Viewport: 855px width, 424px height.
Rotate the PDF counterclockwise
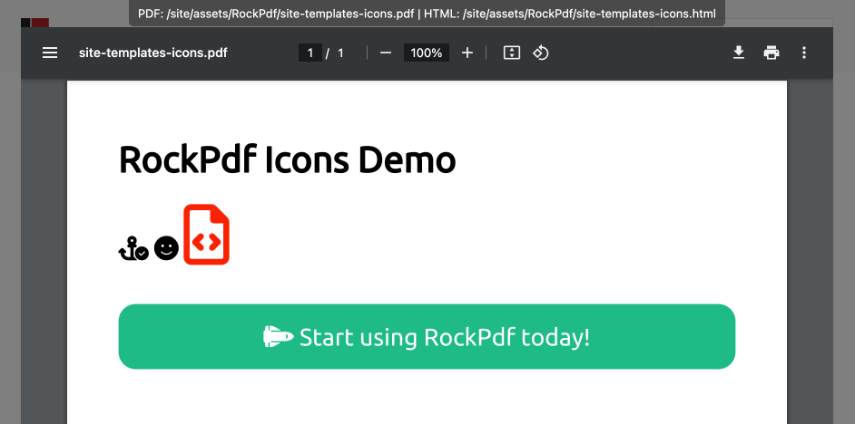coord(540,53)
